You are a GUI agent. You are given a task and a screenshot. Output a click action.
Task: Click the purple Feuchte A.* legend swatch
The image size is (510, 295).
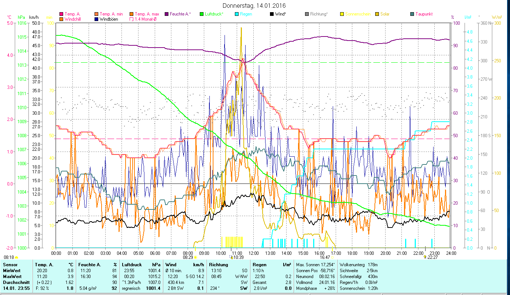coord(167,14)
